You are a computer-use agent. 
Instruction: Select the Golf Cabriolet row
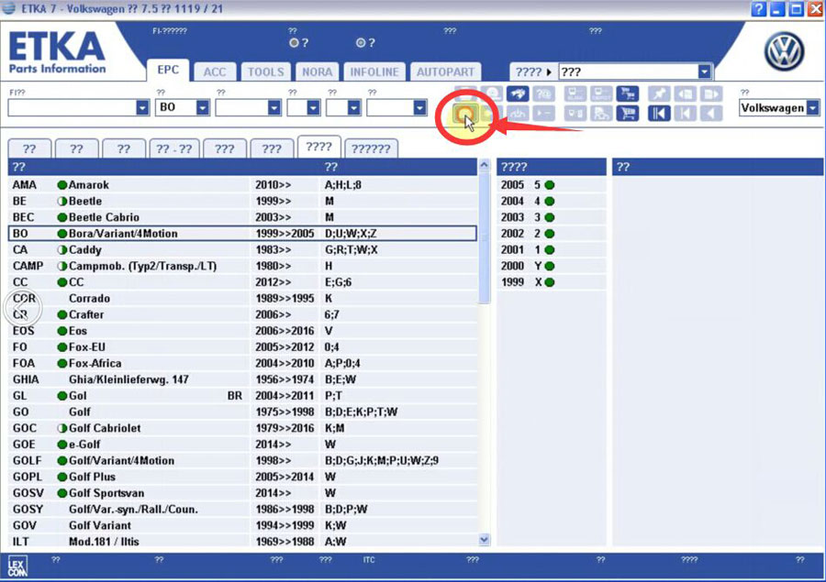242,428
